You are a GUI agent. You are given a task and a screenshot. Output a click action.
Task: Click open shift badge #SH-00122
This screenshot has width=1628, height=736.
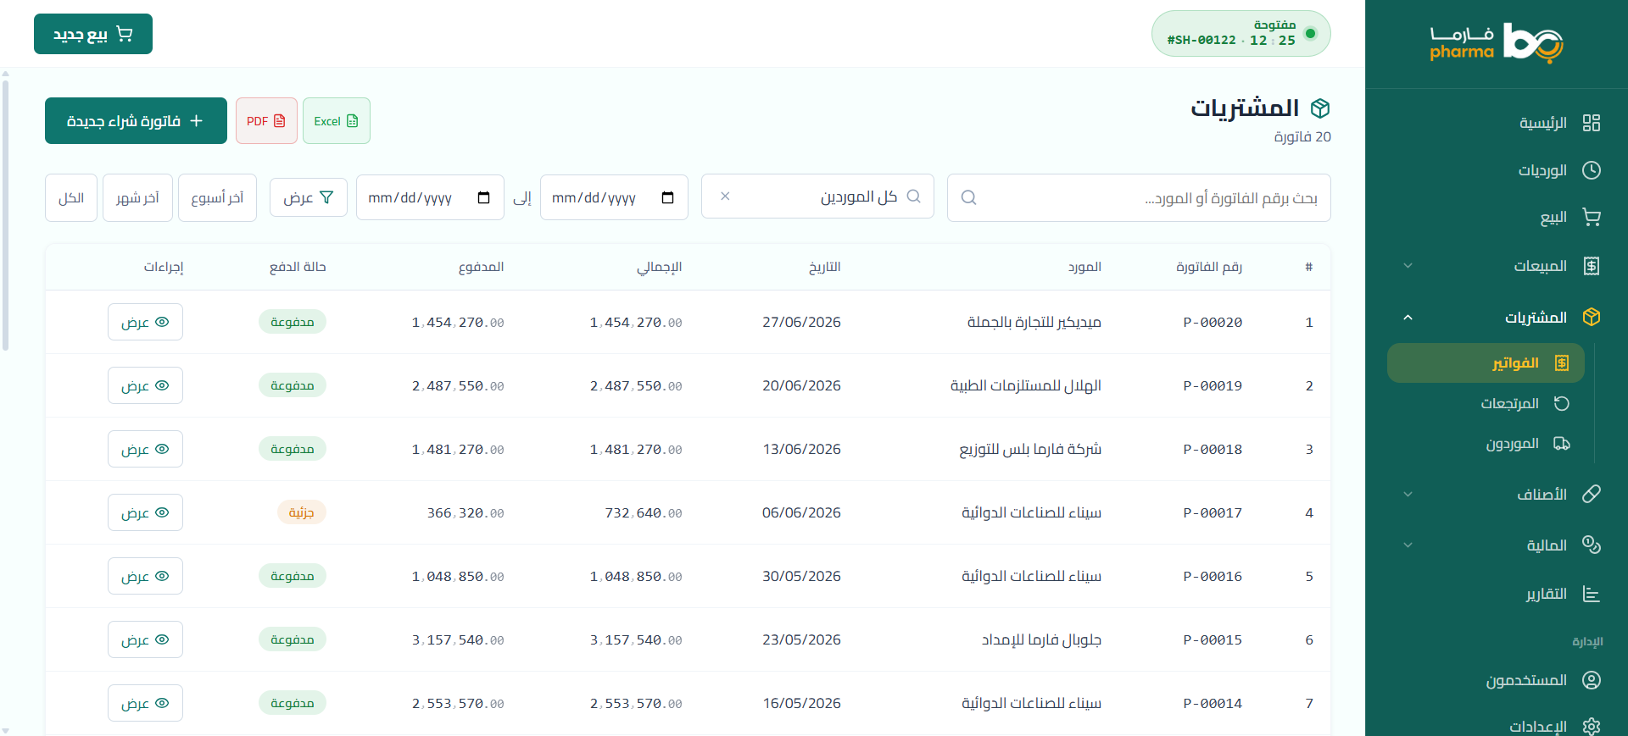click(1241, 34)
